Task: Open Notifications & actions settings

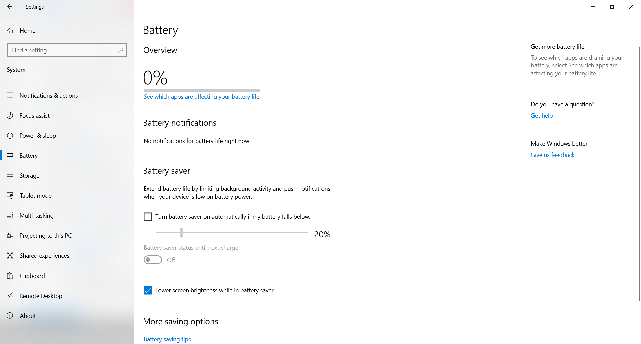Action: click(x=49, y=96)
